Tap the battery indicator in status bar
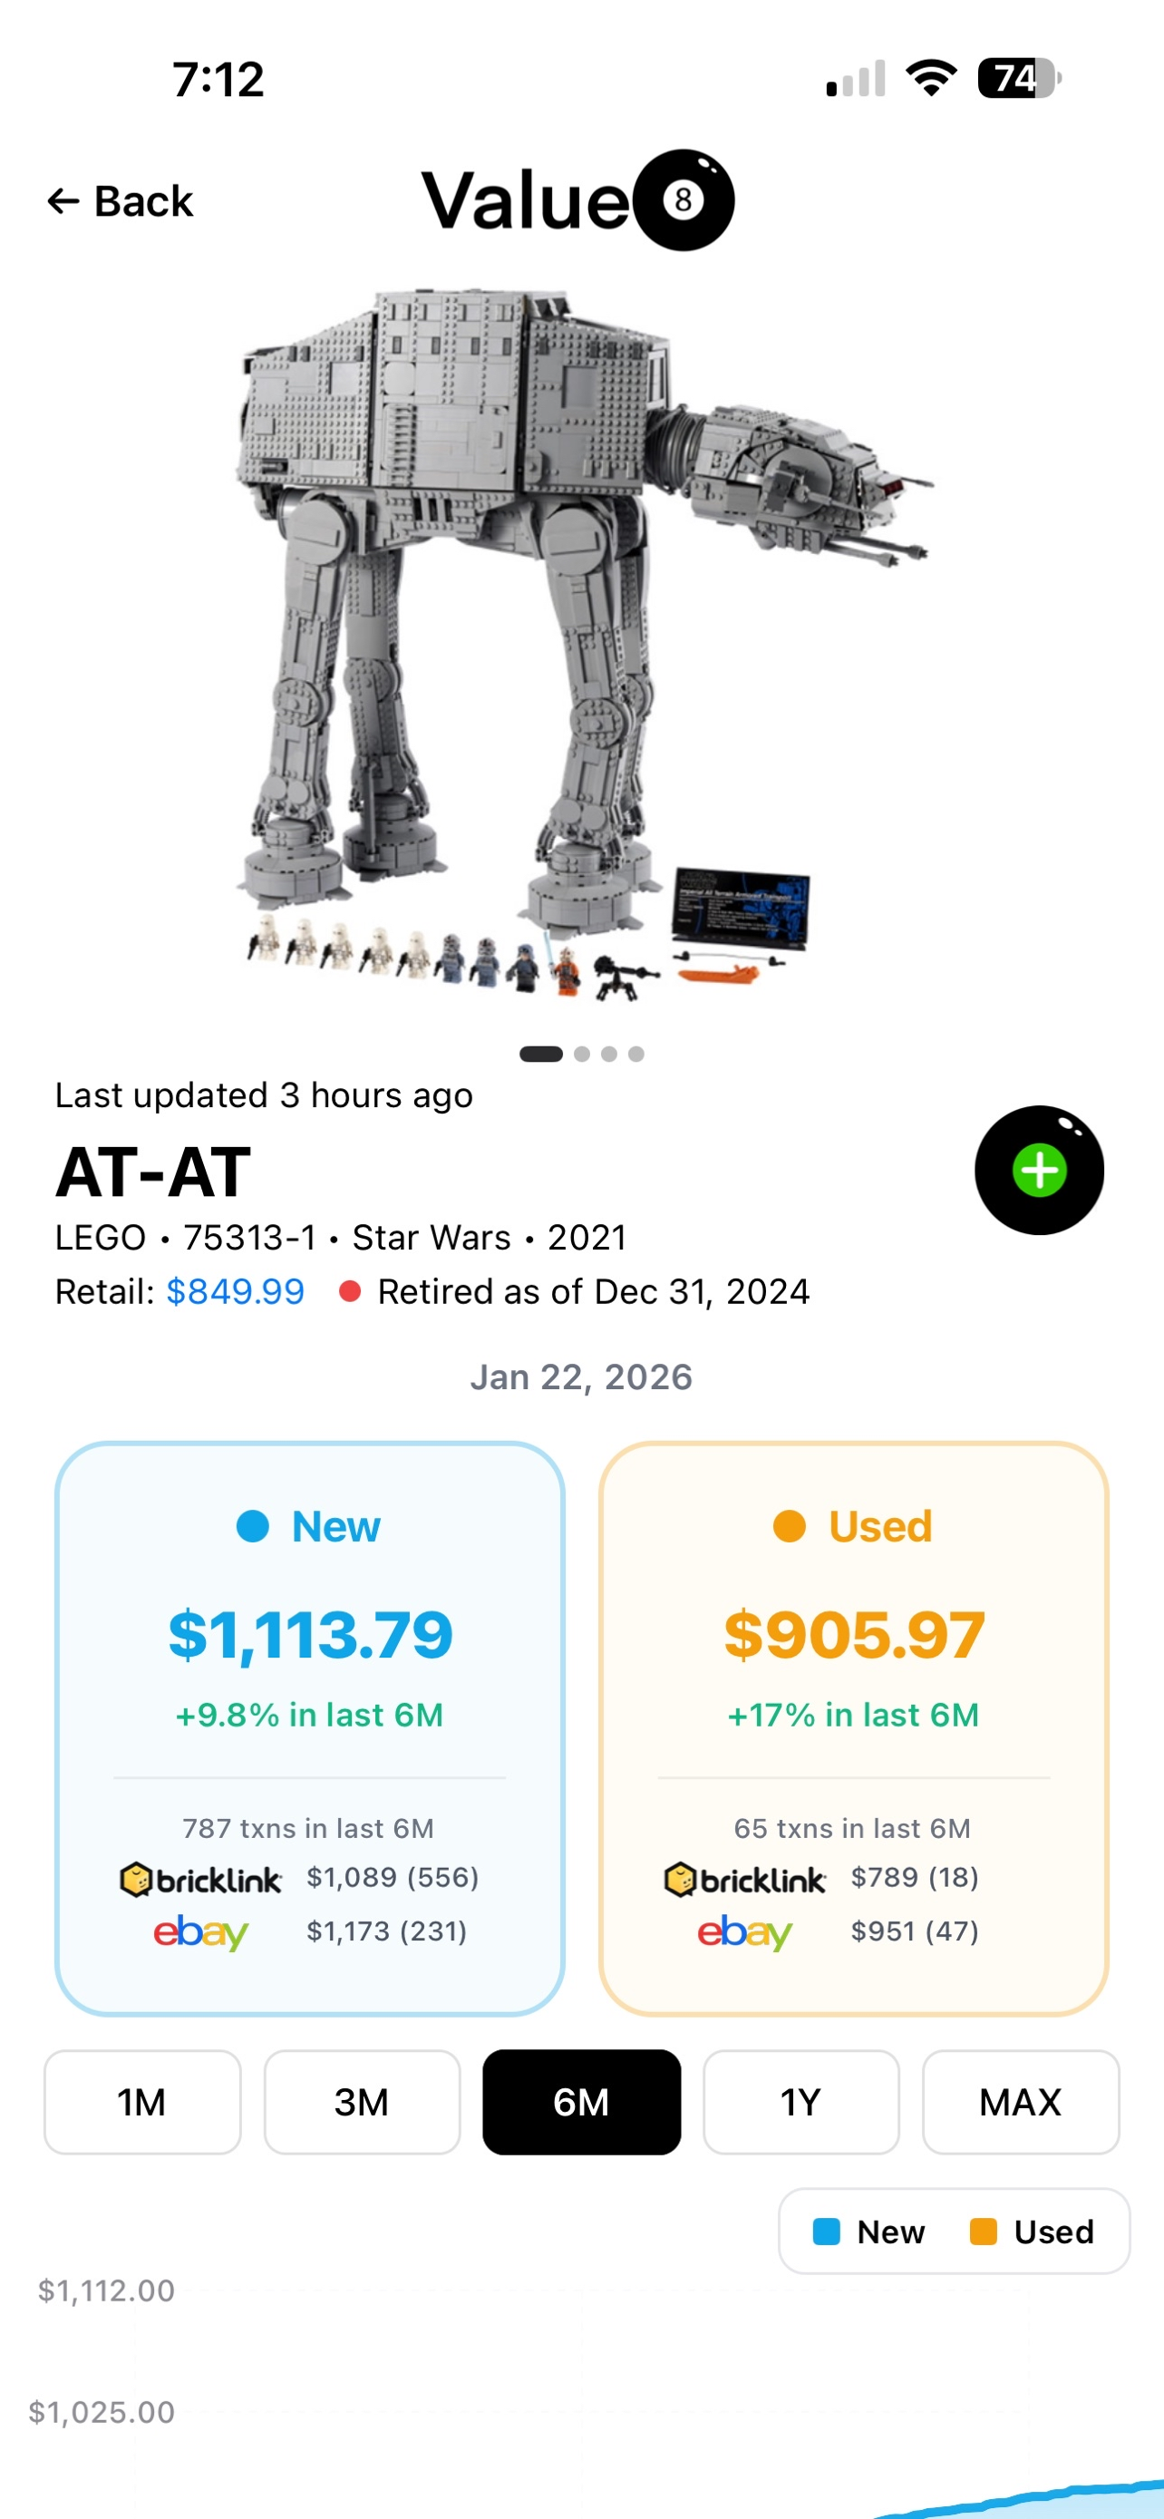Screen dimensions: 1164x2519 pyautogui.click(x=1017, y=78)
